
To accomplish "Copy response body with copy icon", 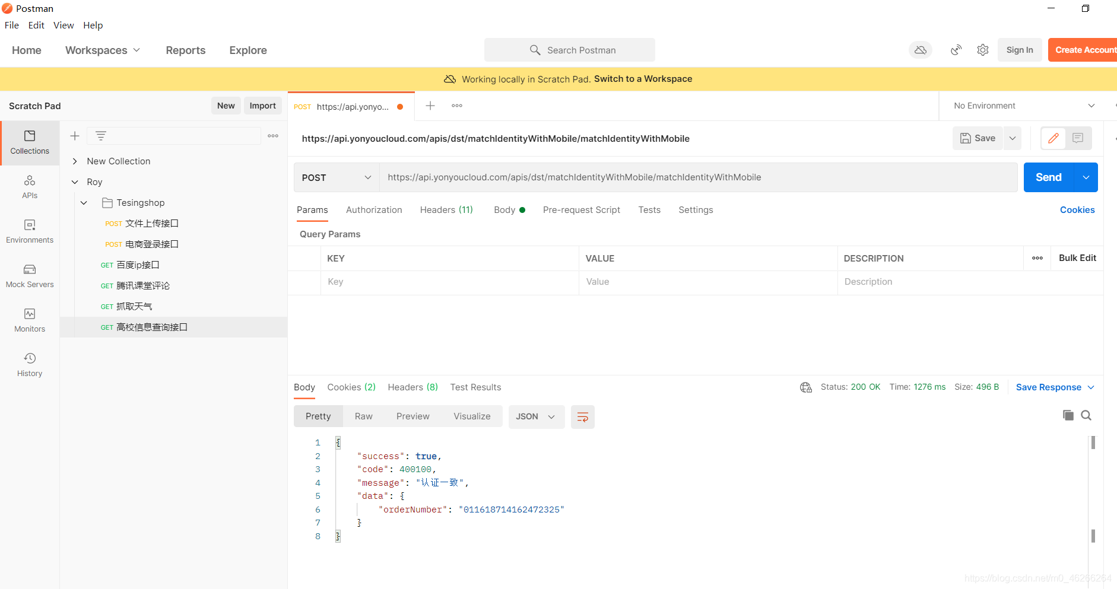I will click(x=1068, y=415).
